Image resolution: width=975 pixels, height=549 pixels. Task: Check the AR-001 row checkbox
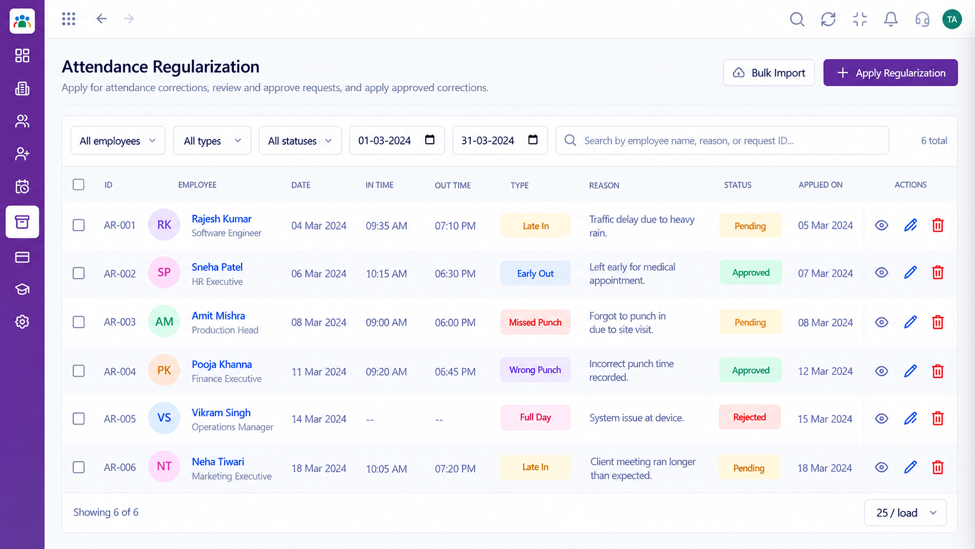tap(78, 225)
